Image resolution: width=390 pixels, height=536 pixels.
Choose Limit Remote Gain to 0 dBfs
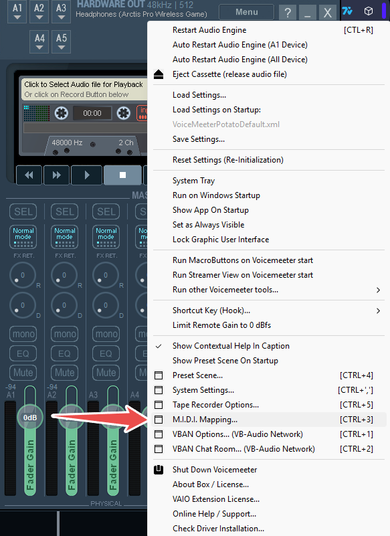click(269, 325)
